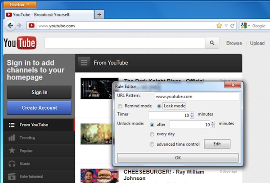Select the Remind mode radio button
Viewport: 270px width, 183px height.
click(120, 106)
